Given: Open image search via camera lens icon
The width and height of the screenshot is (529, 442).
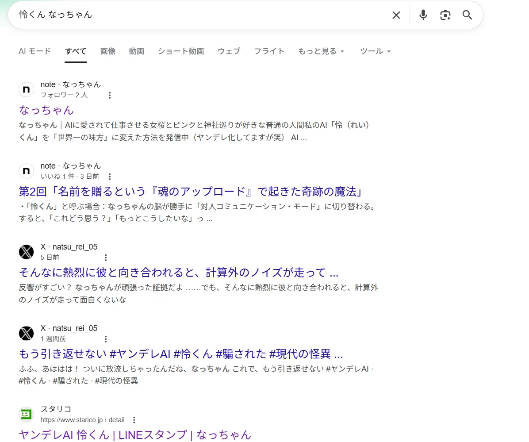Looking at the screenshot, I should coord(445,15).
